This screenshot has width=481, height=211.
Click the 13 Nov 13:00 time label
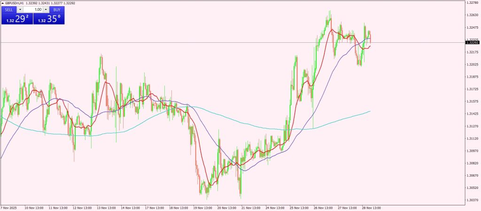(x=107, y=208)
